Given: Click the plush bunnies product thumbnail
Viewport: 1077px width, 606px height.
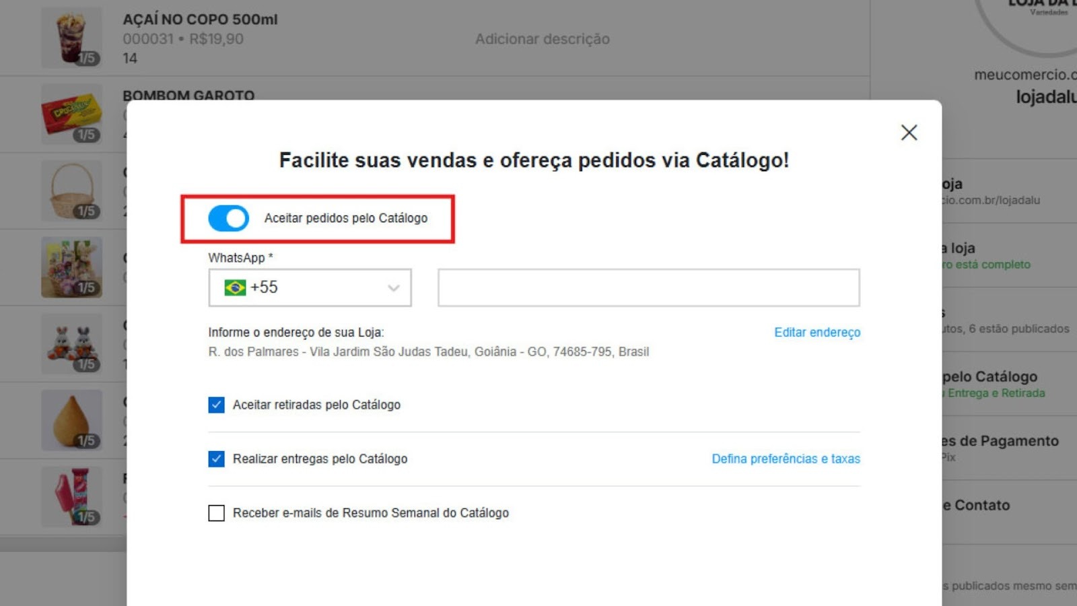Looking at the screenshot, I should point(71,343).
